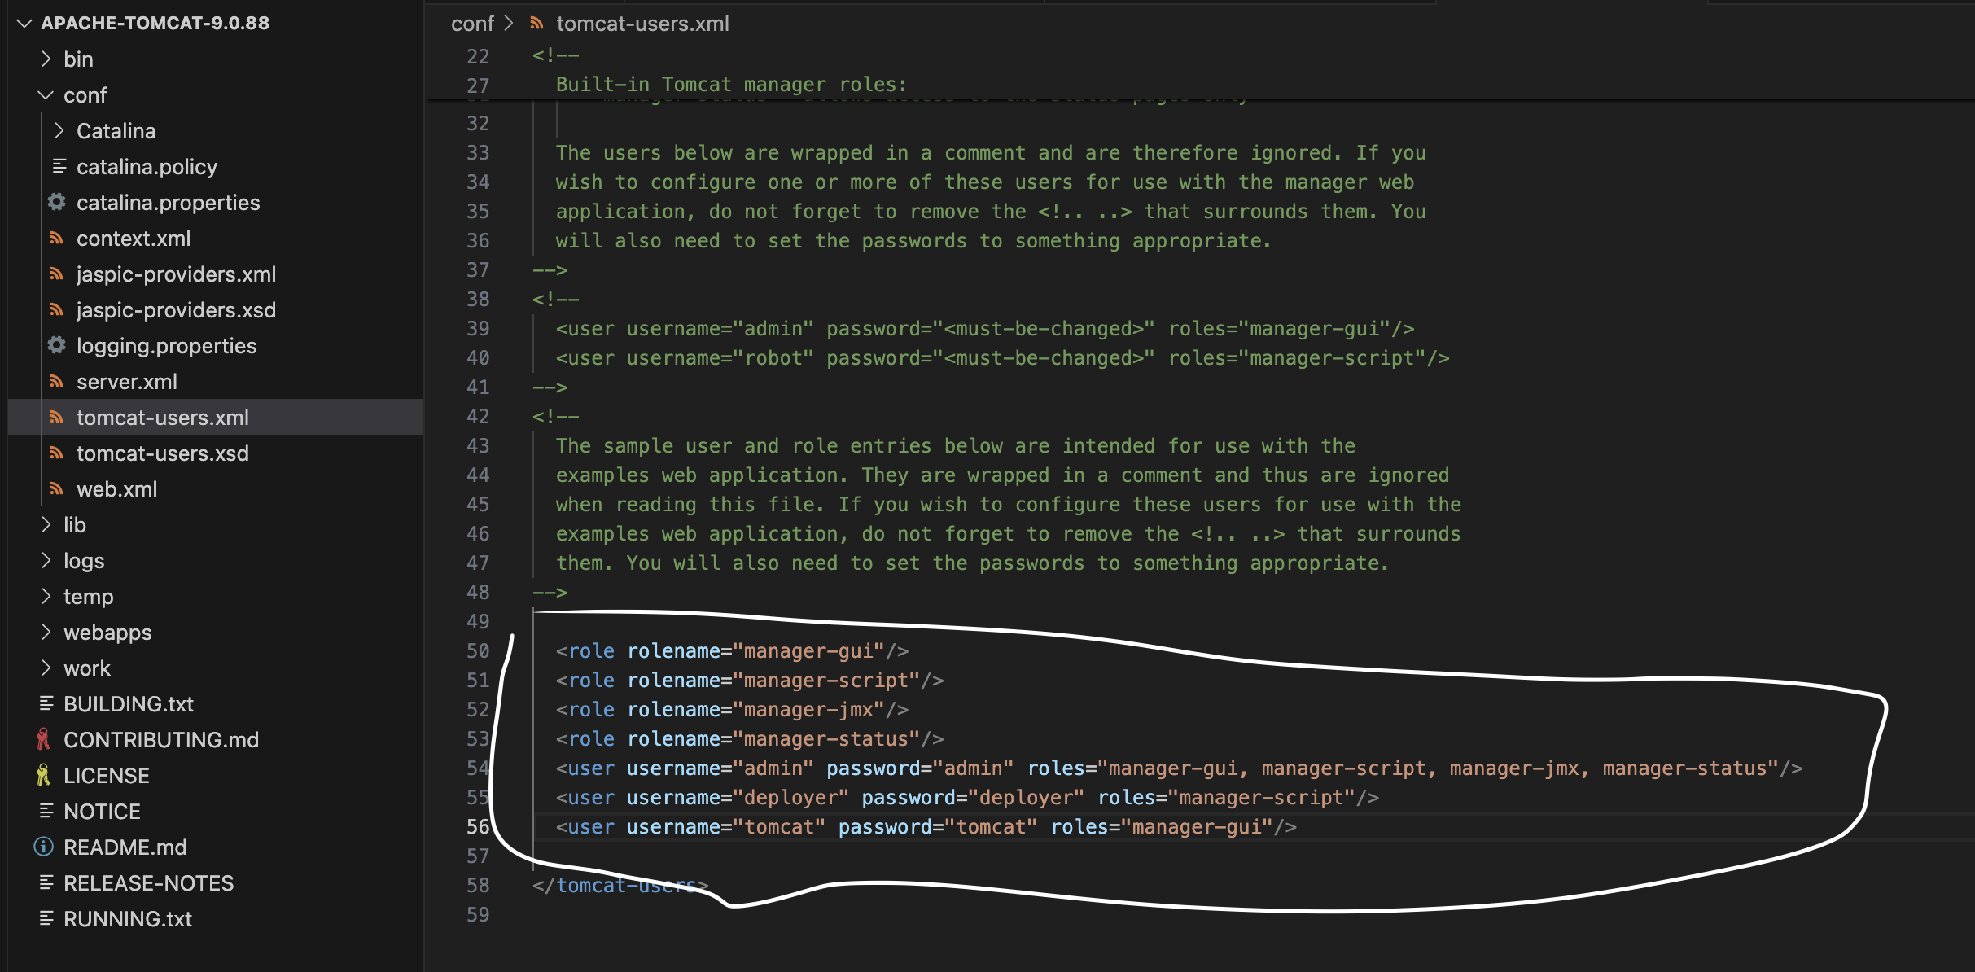
Task: Click the XML icon in the breadcrumb bar
Action: [536, 24]
